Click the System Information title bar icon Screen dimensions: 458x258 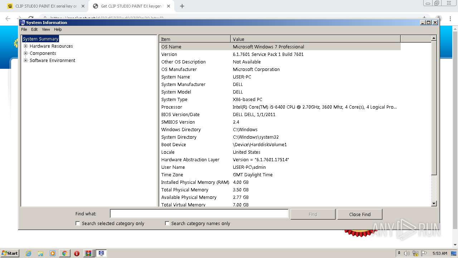(23, 22)
